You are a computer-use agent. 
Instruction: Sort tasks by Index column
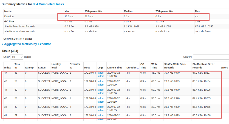7,68
